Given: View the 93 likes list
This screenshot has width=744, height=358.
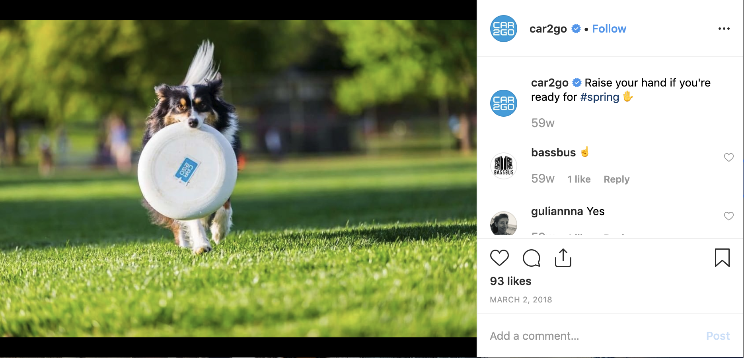Looking at the screenshot, I should [x=510, y=281].
